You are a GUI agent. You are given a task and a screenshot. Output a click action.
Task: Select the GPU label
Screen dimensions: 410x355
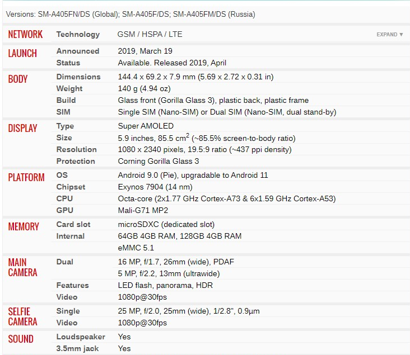coord(64,210)
